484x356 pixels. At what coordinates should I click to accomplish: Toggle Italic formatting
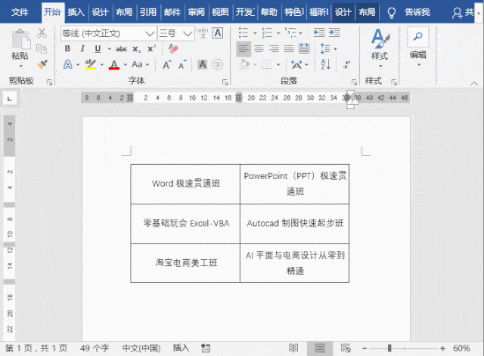pyautogui.click(x=82, y=48)
